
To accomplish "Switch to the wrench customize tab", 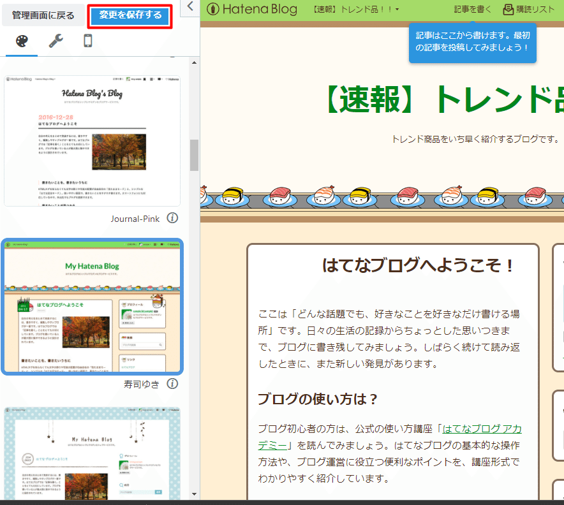I will (56, 41).
